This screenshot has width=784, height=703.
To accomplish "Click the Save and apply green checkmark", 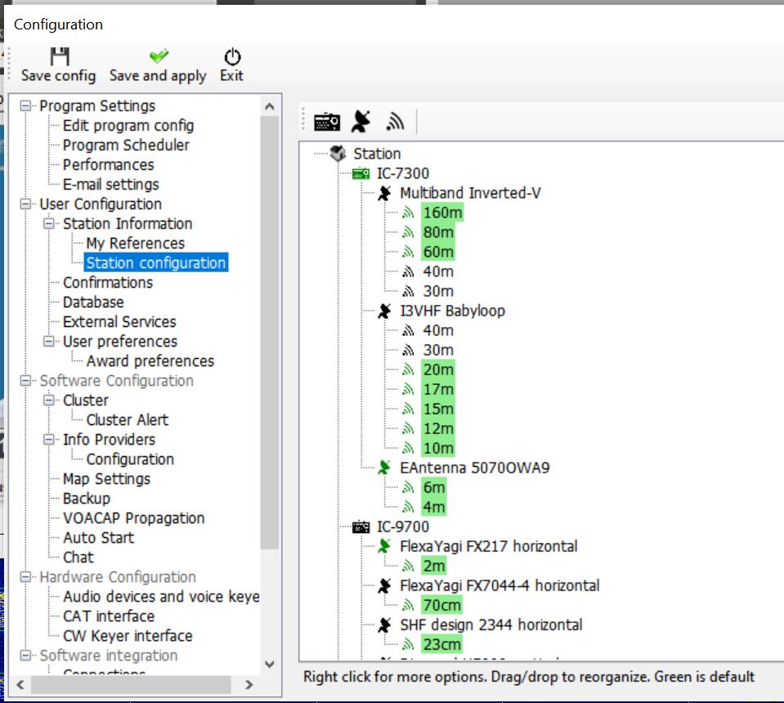I will (159, 56).
